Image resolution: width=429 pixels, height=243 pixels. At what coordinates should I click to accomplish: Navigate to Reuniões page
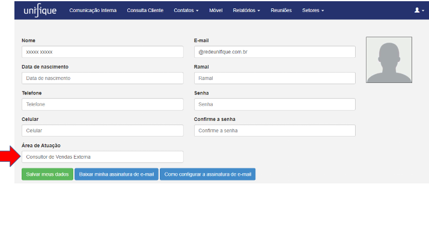pyautogui.click(x=281, y=10)
